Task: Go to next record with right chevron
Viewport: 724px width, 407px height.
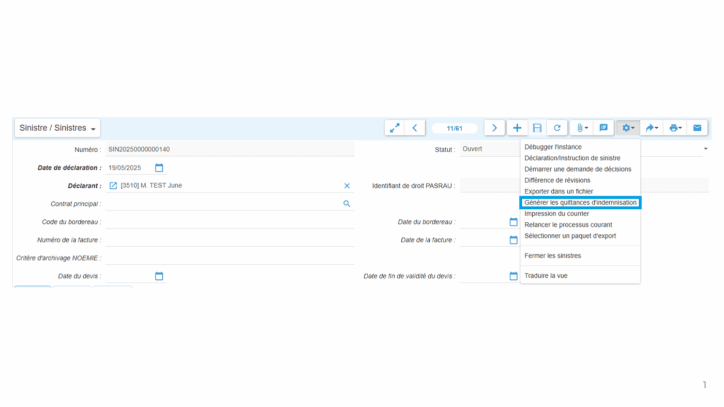Action: pyautogui.click(x=494, y=128)
